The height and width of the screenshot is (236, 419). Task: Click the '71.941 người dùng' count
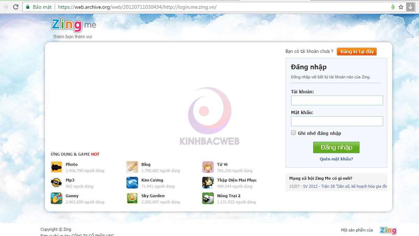coord(158,186)
